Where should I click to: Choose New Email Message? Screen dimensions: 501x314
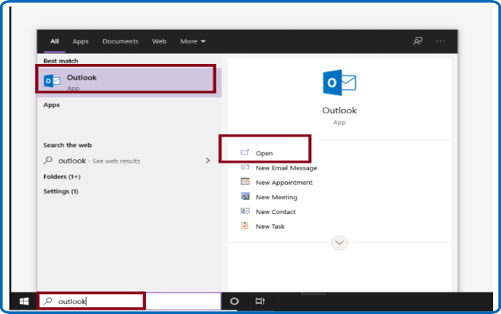click(x=287, y=168)
